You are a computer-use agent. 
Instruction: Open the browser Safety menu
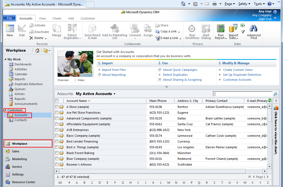point(244,4)
